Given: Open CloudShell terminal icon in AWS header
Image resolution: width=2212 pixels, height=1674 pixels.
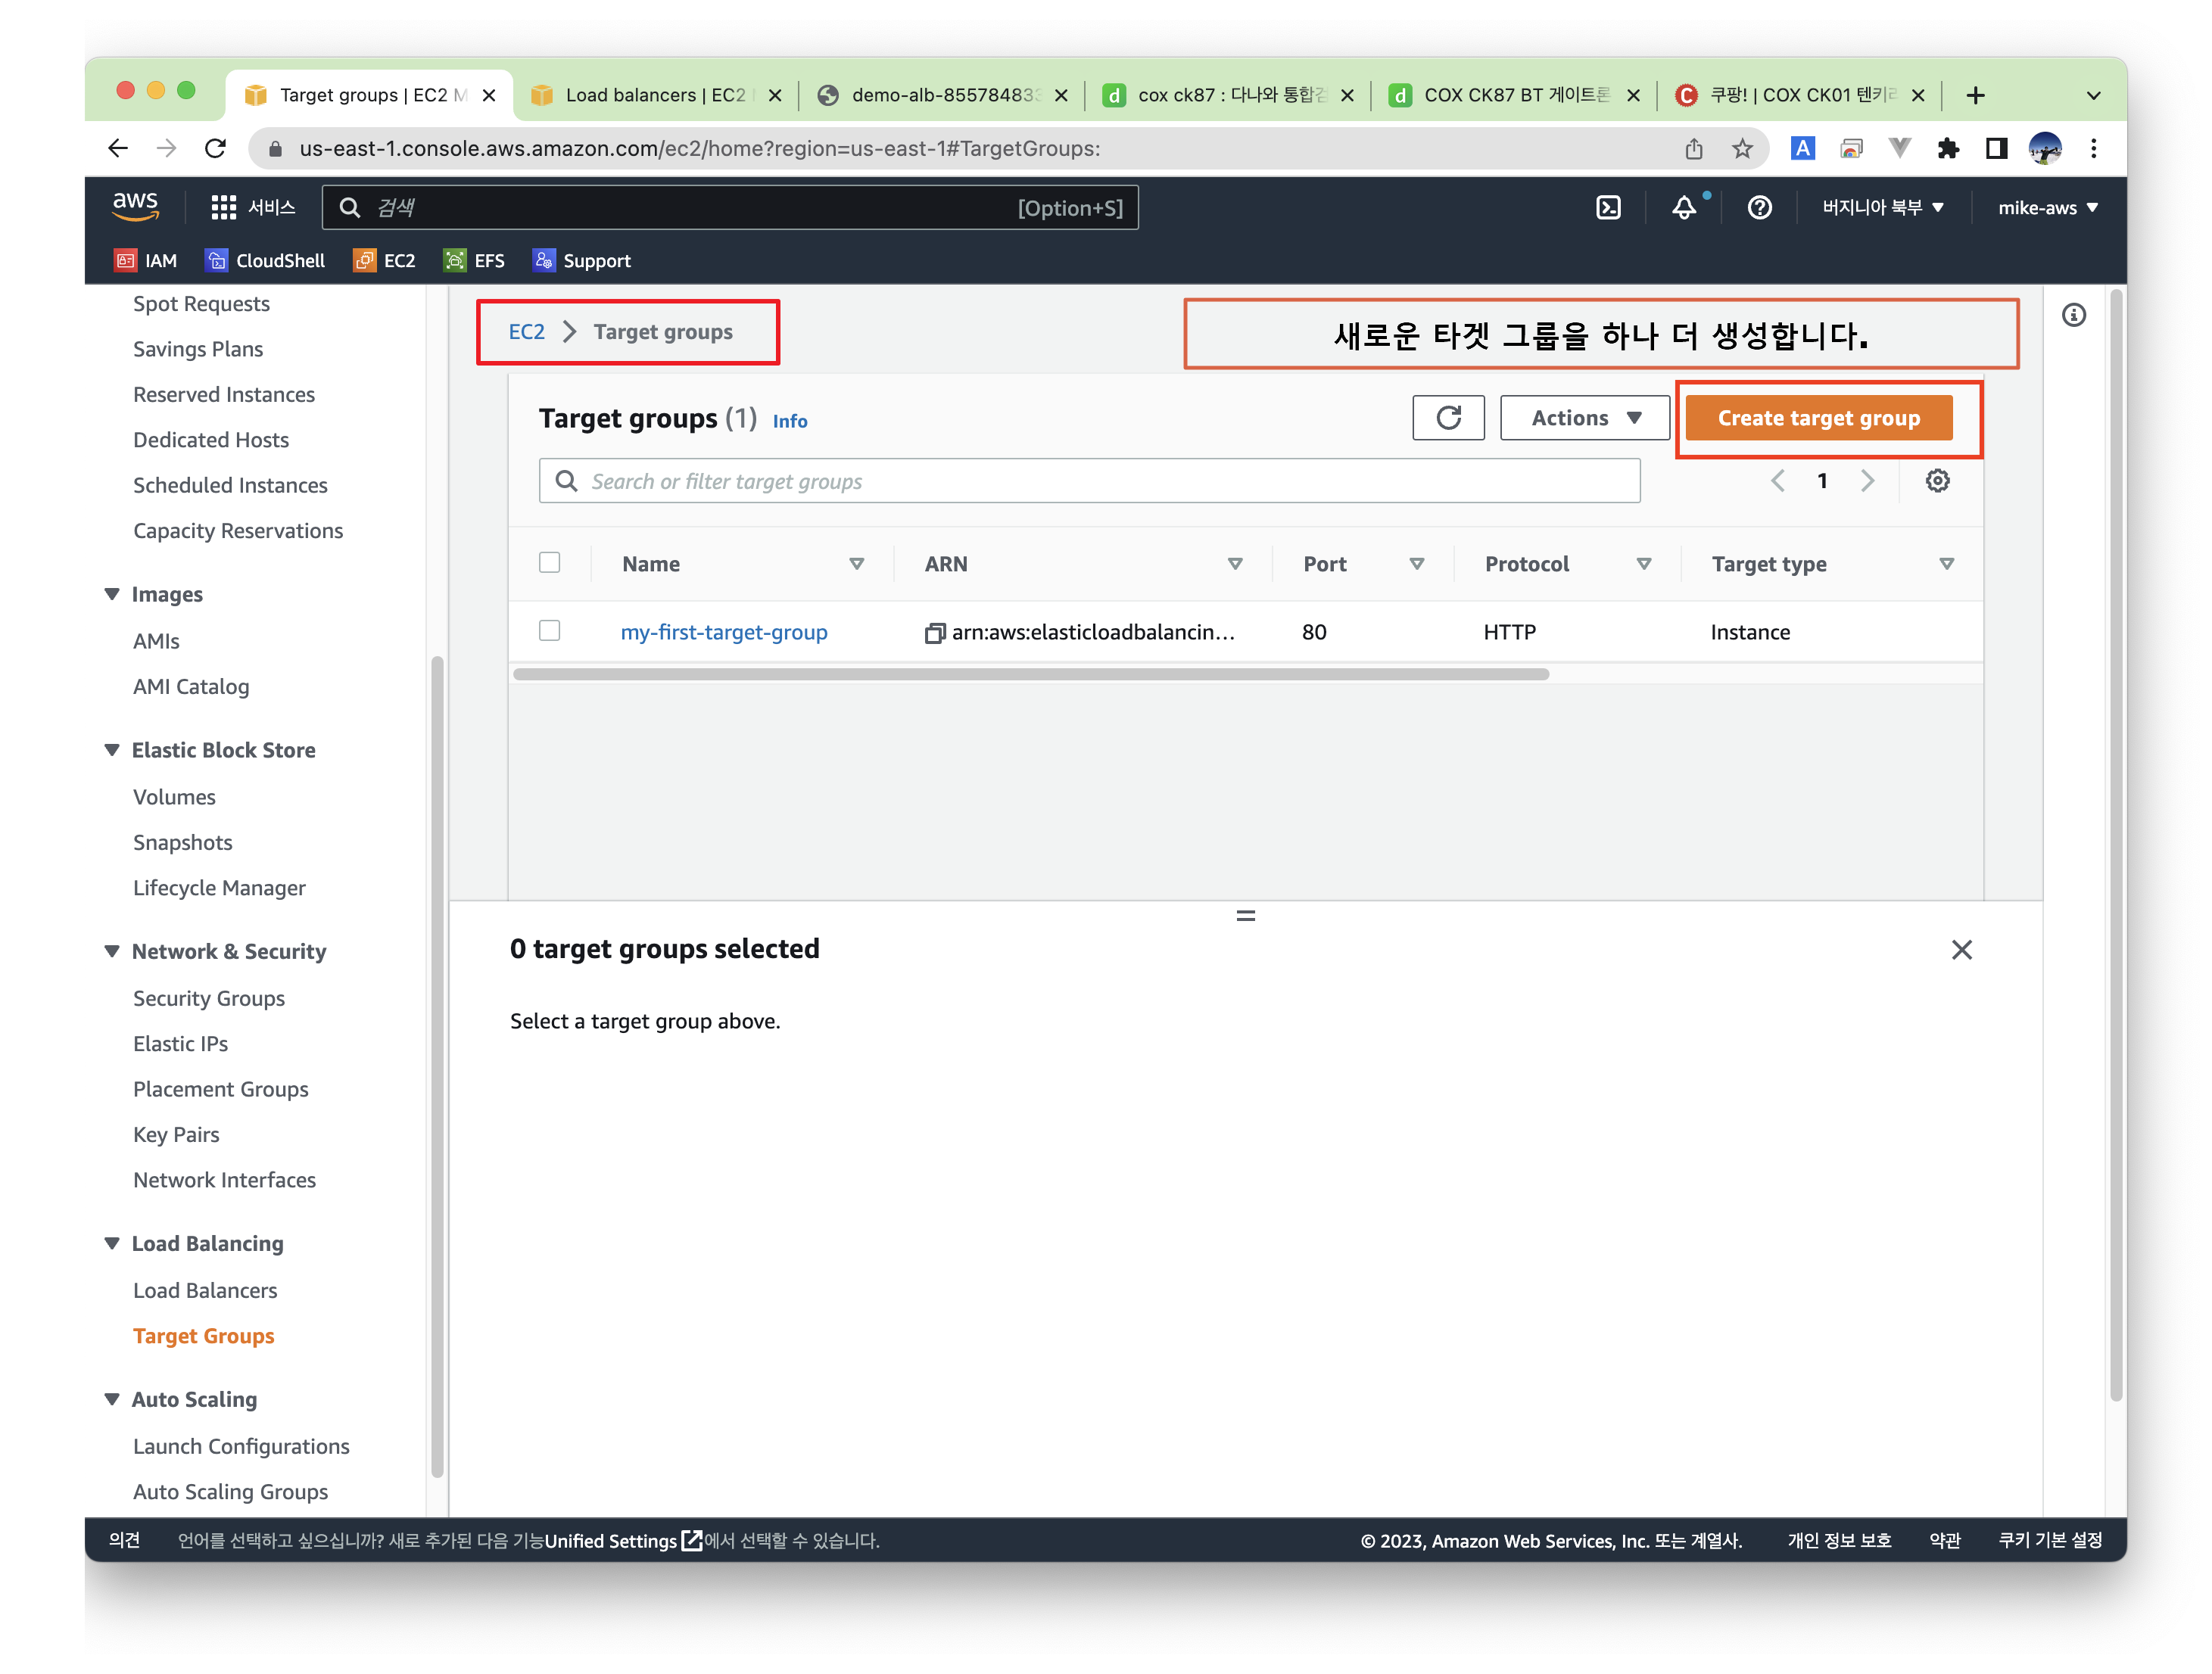Looking at the screenshot, I should [1607, 208].
